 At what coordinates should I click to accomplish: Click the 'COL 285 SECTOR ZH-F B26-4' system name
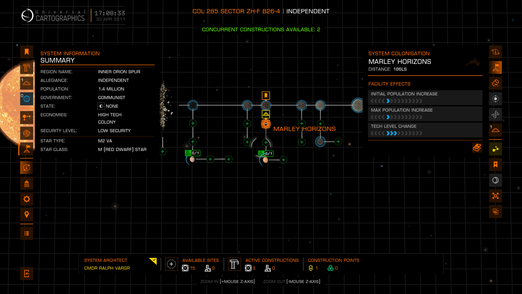[x=236, y=11]
